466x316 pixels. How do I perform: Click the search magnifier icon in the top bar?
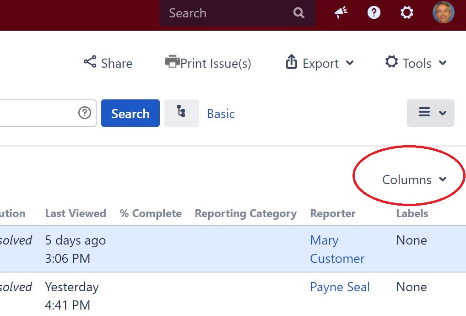(298, 13)
